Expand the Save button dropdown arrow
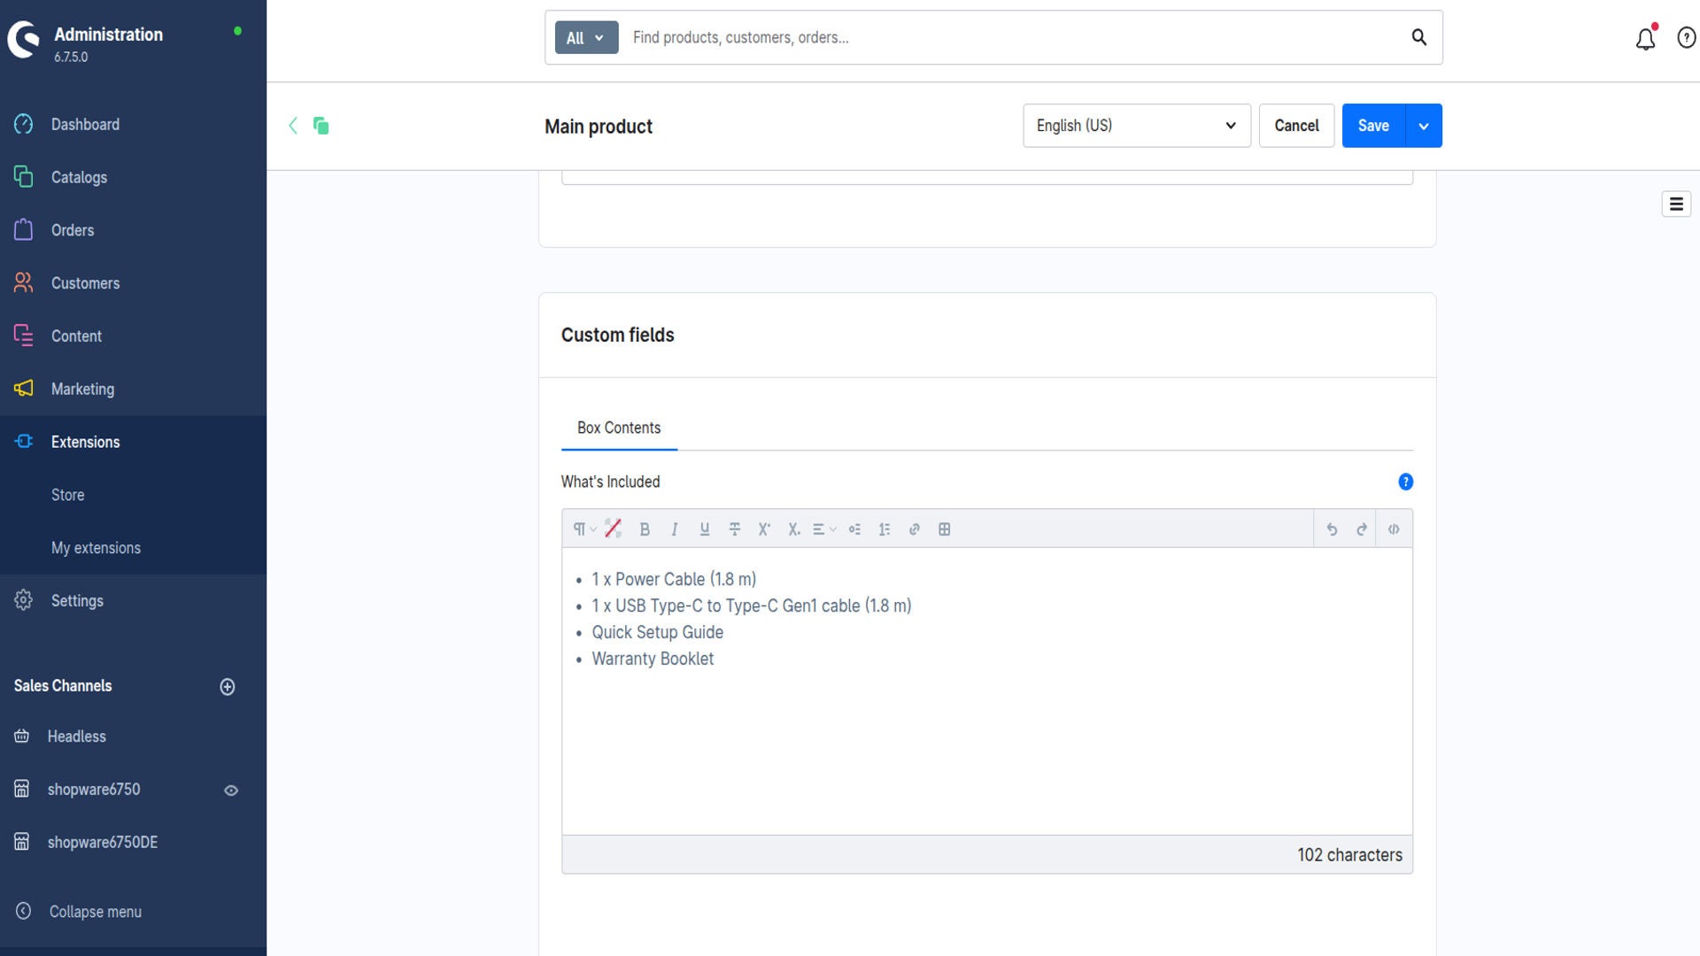The width and height of the screenshot is (1700, 956). [1423, 126]
